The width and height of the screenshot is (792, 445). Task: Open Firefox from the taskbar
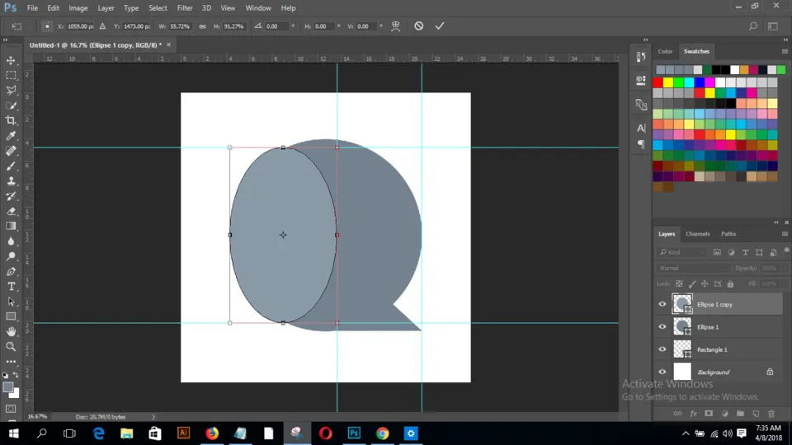pyautogui.click(x=212, y=433)
